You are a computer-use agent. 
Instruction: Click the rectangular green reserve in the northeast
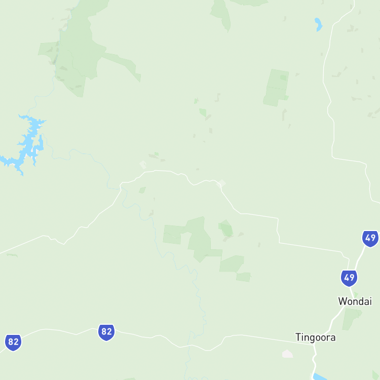(x=276, y=88)
